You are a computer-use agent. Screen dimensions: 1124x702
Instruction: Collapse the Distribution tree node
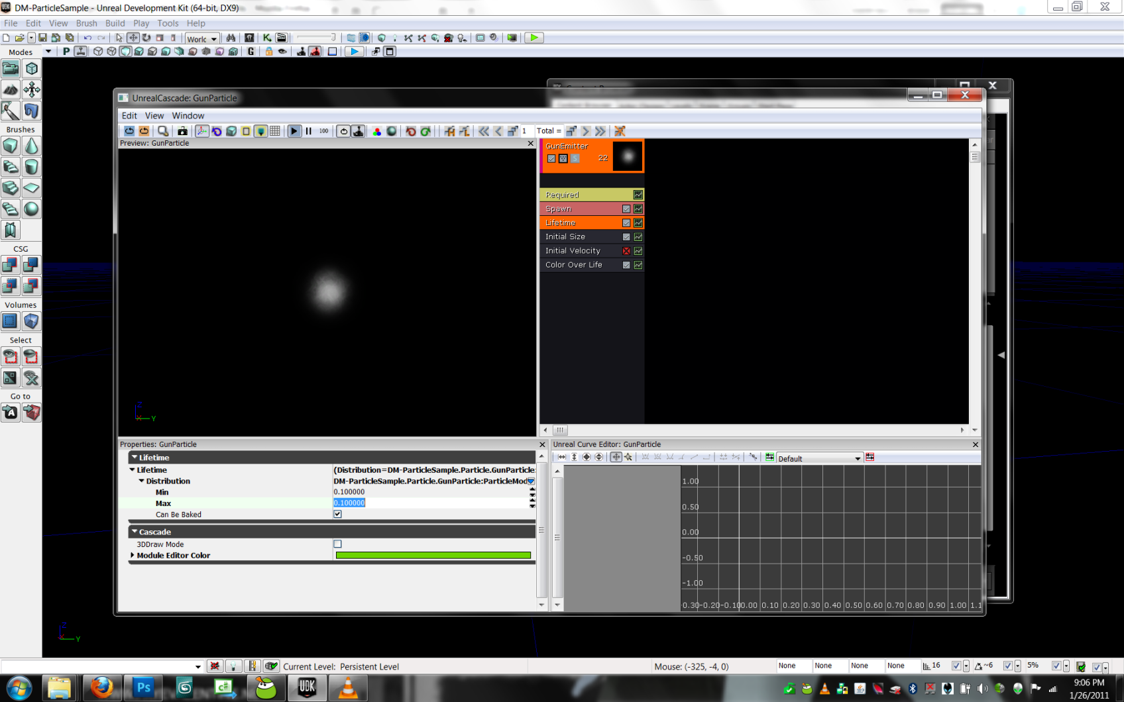click(x=141, y=481)
